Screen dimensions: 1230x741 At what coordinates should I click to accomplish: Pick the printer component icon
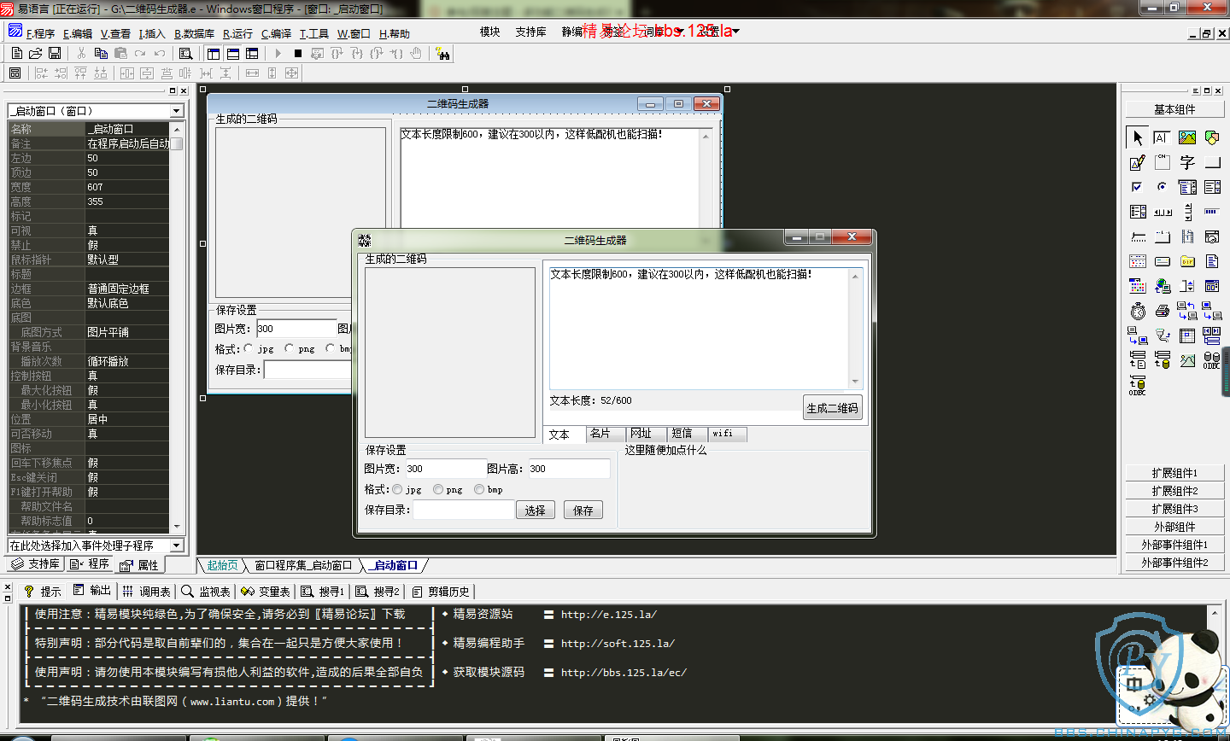[1162, 311]
